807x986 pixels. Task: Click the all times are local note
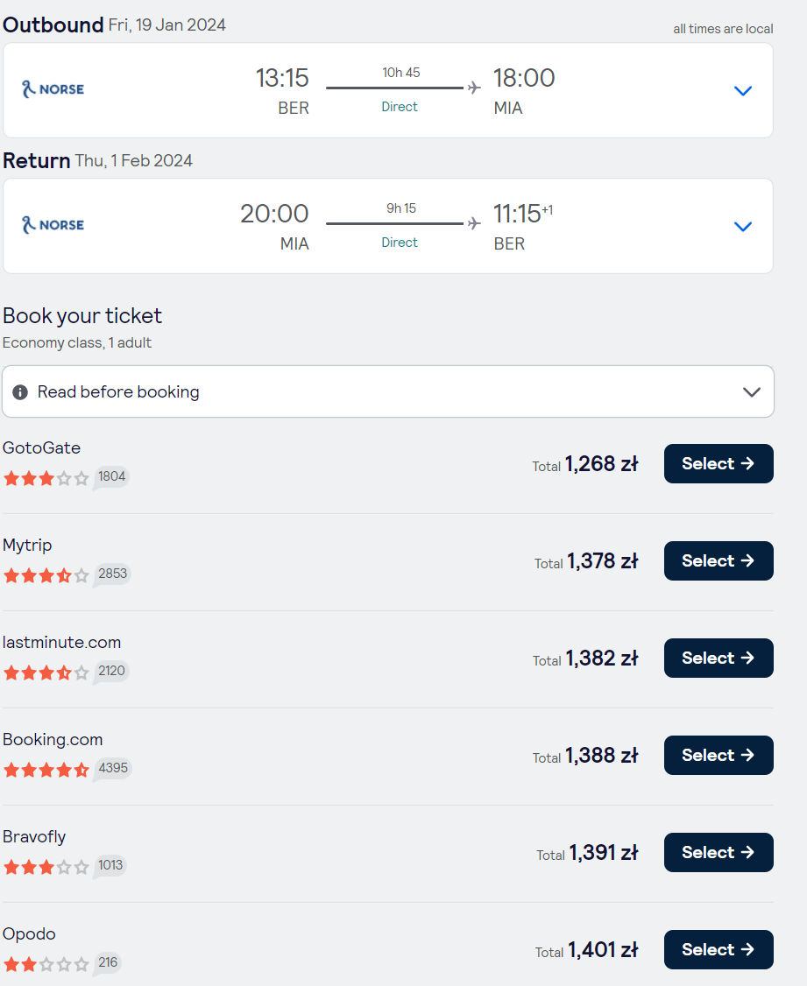[x=723, y=29]
